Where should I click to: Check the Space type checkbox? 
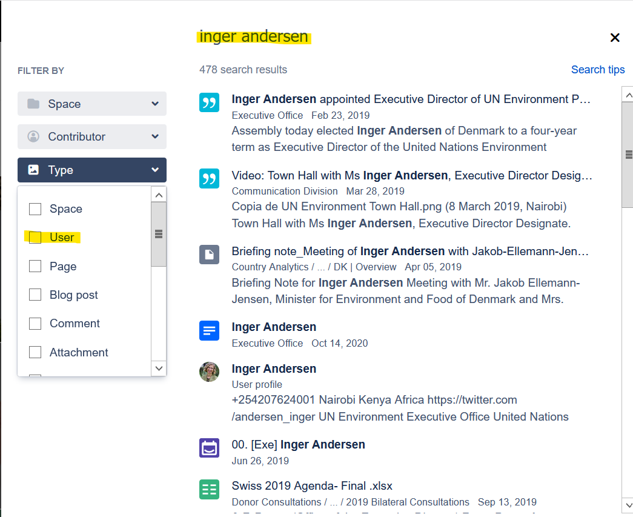(x=35, y=209)
